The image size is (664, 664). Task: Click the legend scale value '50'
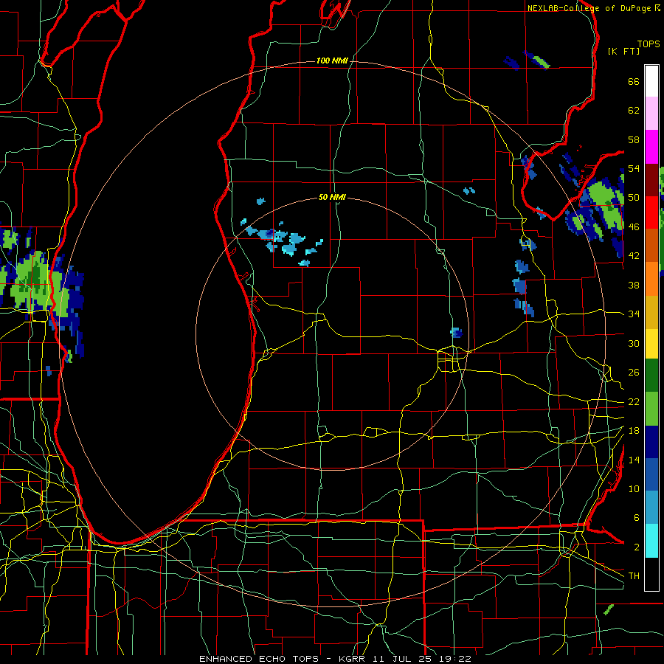tap(634, 198)
